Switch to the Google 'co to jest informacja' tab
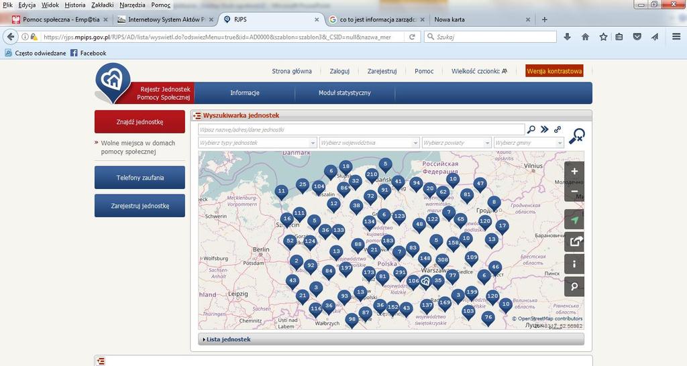687x366 pixels. click(377, 19)
